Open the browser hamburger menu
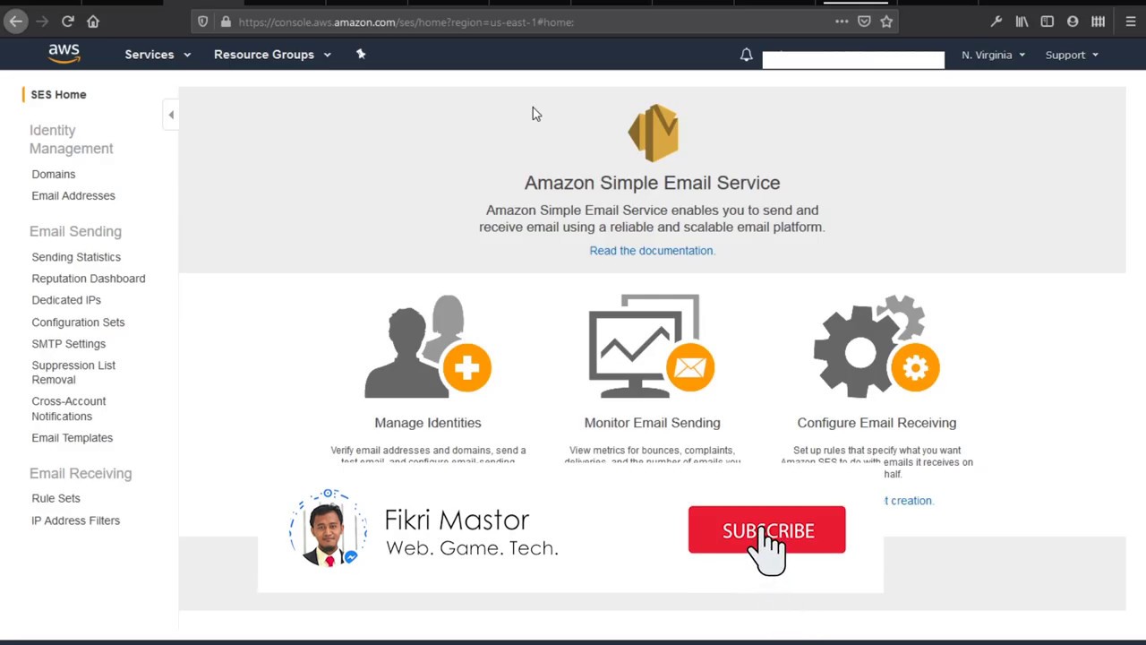Viewport: 1146px width, 645px height. (1130, 21)
